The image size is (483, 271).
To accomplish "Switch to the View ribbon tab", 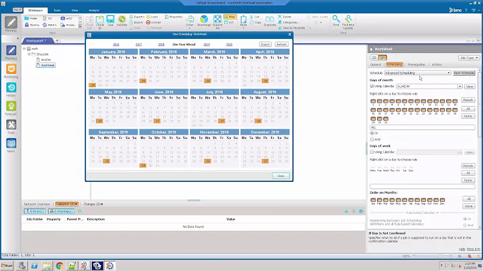I will tap(74, 10).
